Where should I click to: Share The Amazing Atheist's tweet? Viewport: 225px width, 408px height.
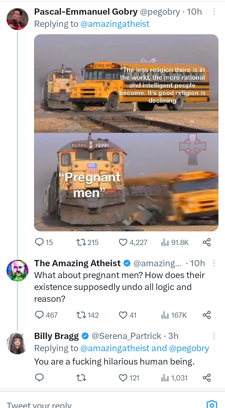[x=207, y=315]
